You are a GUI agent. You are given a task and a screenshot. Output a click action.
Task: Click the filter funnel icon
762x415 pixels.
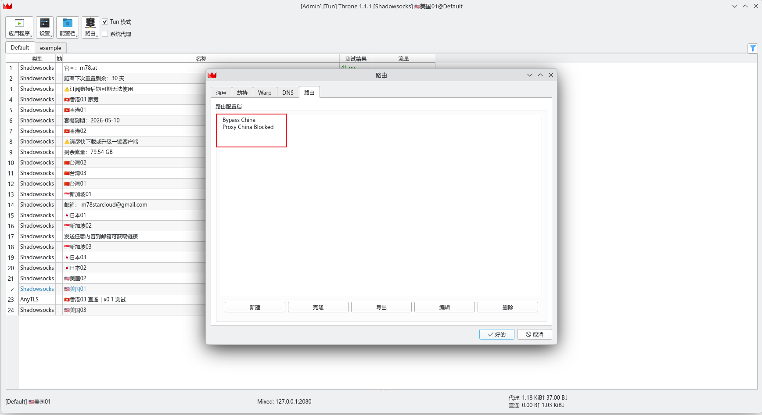coord(753,48)
